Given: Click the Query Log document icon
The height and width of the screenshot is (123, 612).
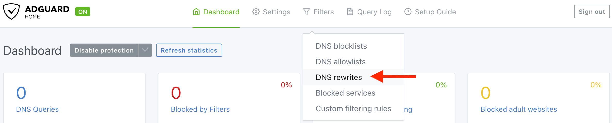Looking at the screenshot, I should (350, 12).
